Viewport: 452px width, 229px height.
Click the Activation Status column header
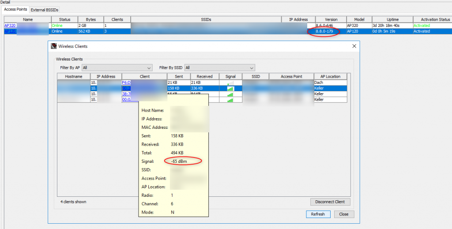pos(432,19)
